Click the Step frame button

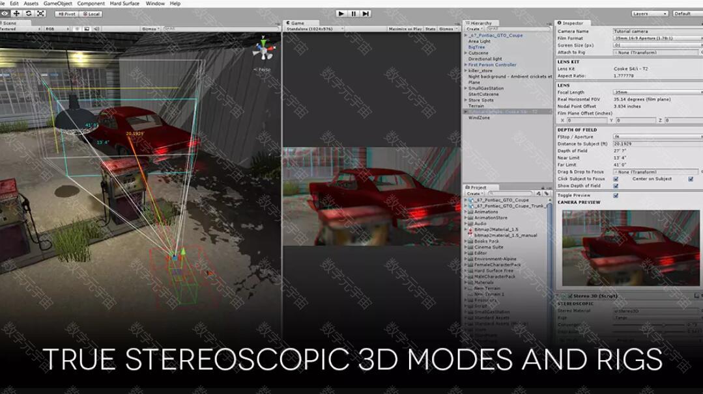[366, 14]
